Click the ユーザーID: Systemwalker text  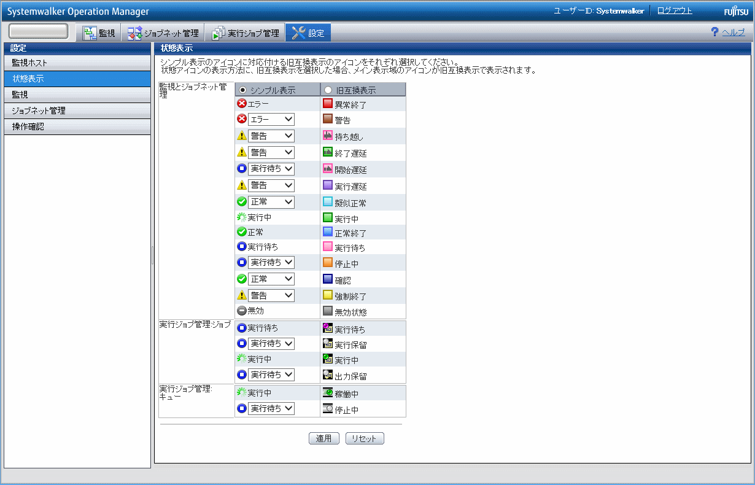pos(598,11)
